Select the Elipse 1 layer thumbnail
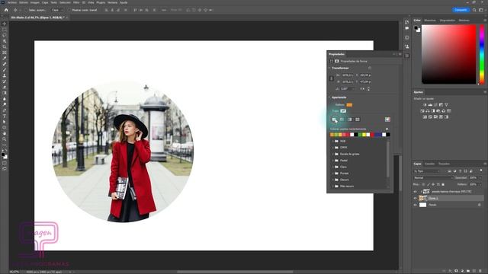The image size is (488, 274). coord(422,198)
